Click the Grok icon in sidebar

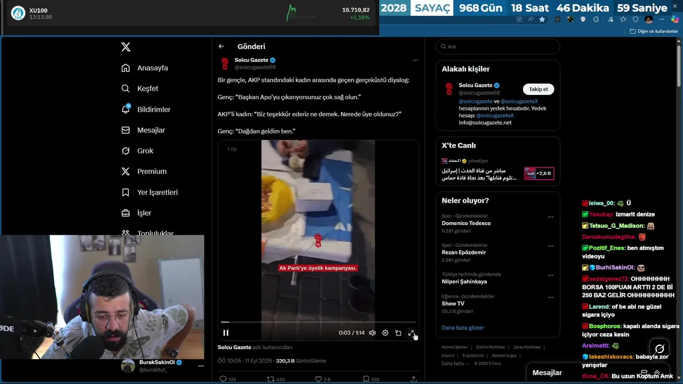pos(126,151)
